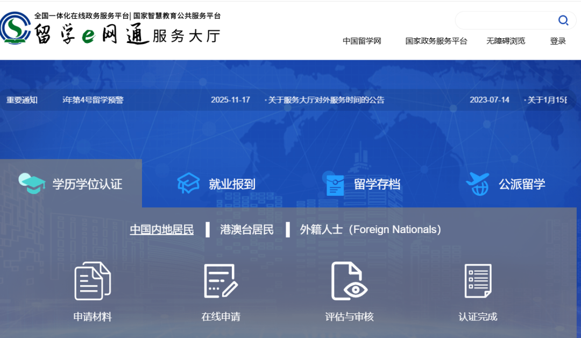581x338 pixels.
Task: Click the 申请材料 documents icon
Action: point(91,283)
